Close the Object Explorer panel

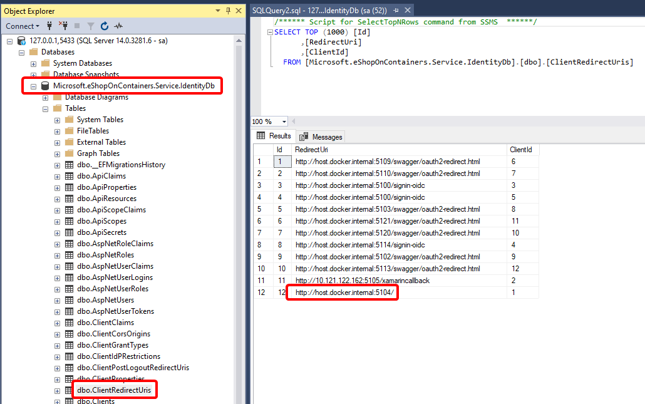pos(239,11)
